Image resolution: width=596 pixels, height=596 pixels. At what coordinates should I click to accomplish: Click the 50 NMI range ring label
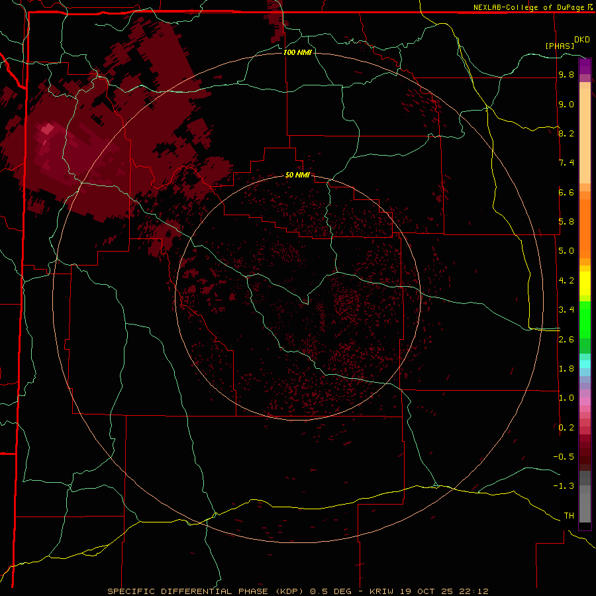(x=297, y=175)
